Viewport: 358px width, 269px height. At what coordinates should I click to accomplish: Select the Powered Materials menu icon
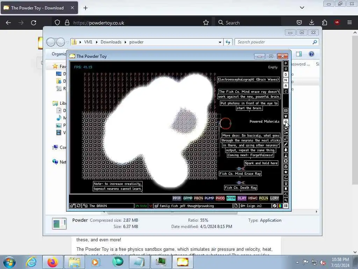(286, 122)
